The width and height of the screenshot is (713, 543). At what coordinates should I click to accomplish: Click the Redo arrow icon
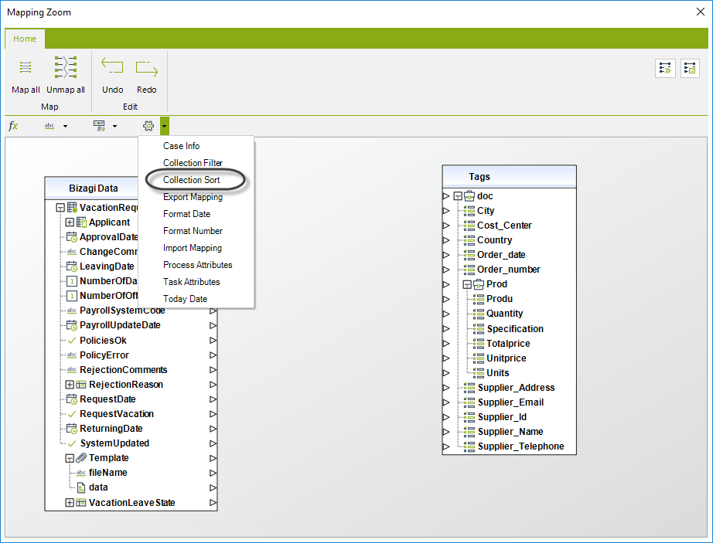click(x=146, y=69)
